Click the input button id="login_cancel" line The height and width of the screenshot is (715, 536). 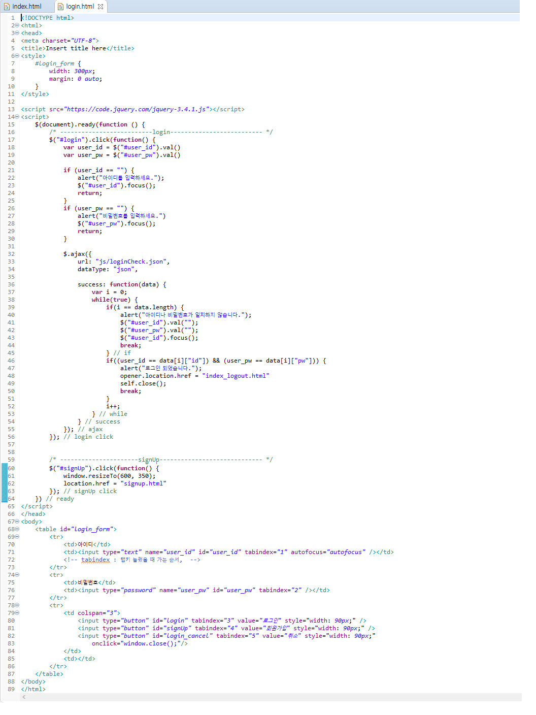pyautogui.click(x=226, y=636)
